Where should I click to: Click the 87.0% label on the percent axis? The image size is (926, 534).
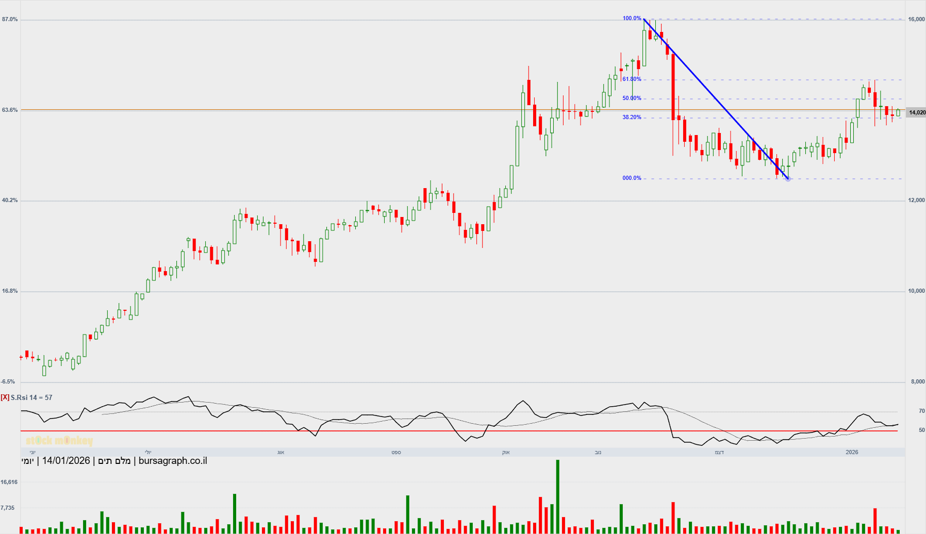click(10, 20)
